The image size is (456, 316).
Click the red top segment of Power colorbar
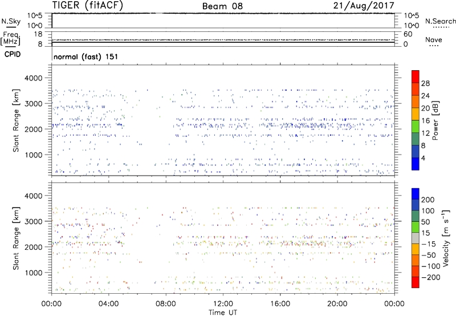click(416, 76)
